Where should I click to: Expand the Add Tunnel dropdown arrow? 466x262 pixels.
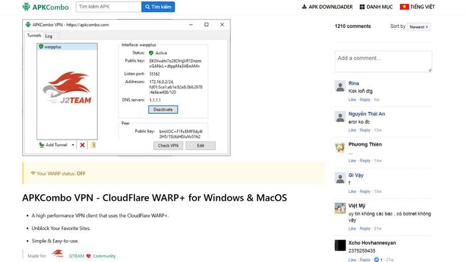tap(73, 145)
